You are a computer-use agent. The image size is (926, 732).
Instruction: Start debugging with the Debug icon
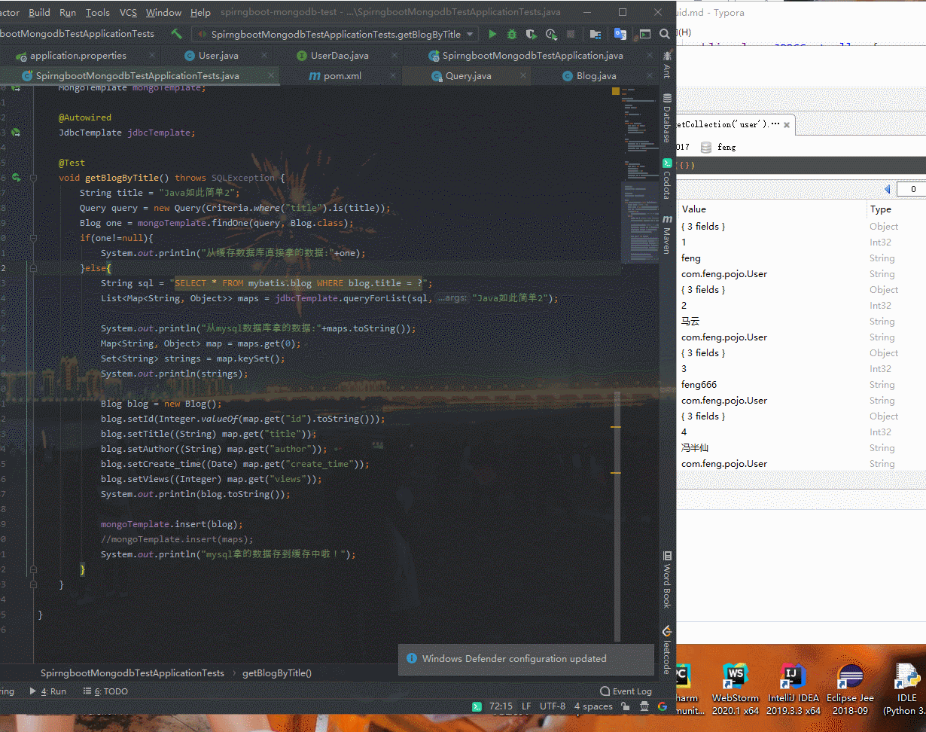pos(513,34)
